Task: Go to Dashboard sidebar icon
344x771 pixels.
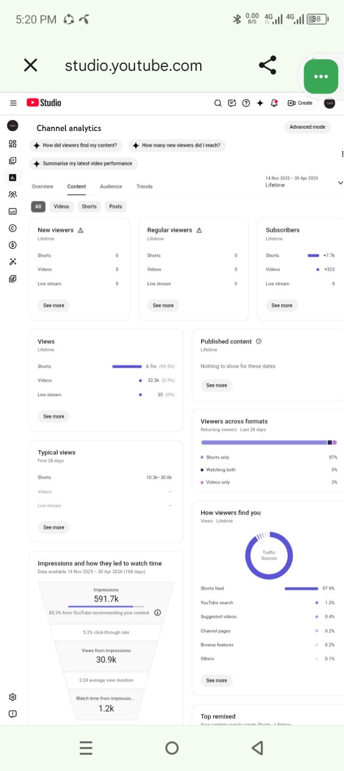Action: tap(13, 144)
